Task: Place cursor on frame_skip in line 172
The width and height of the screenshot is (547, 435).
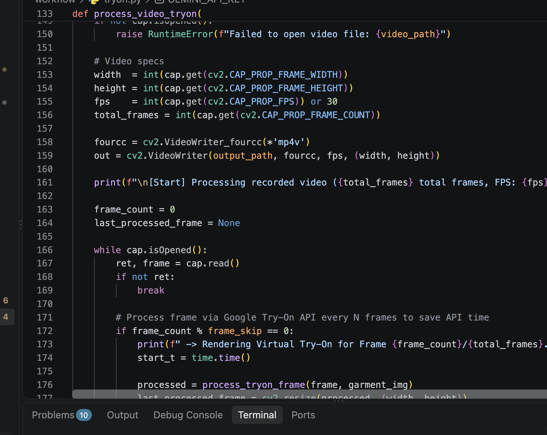Action: tap(235, 331)
